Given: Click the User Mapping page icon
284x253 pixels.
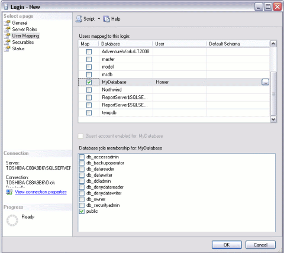Looking at the screenshot, I should (7, 36).
